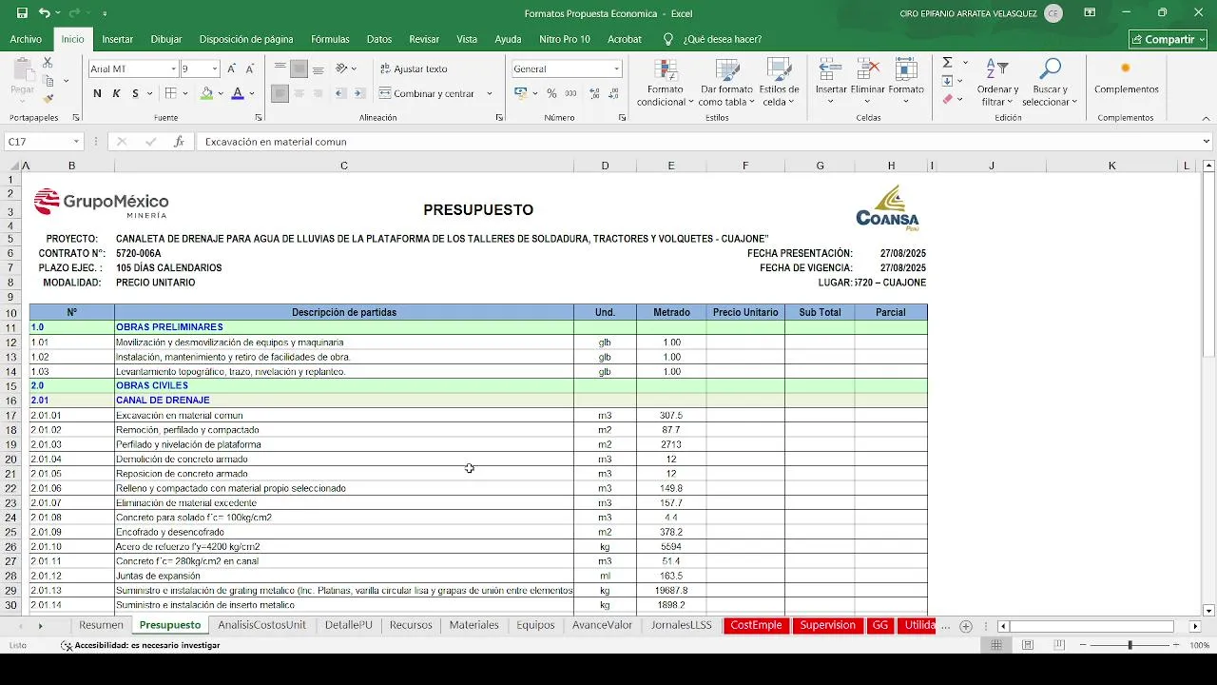Screen dimensions: 1217x685
Task: Click the bottom align icon
Action: (319, 68)
